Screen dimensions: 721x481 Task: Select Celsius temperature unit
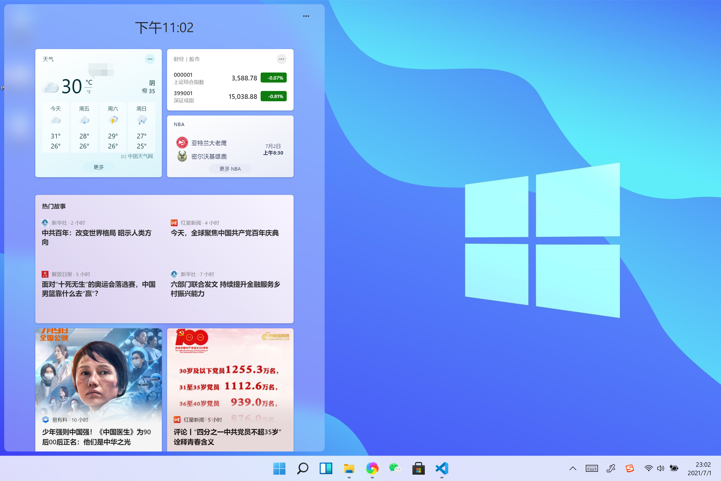89,82
